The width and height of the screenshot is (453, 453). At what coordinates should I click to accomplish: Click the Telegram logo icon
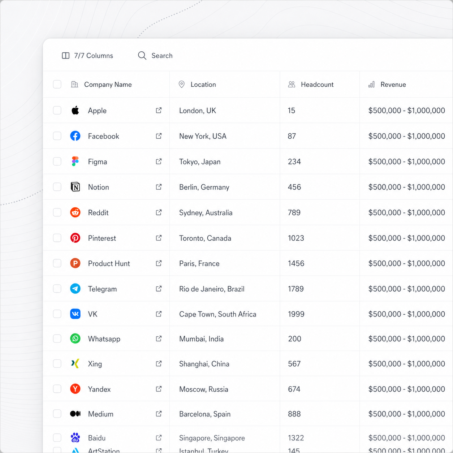tap(75, 288)
